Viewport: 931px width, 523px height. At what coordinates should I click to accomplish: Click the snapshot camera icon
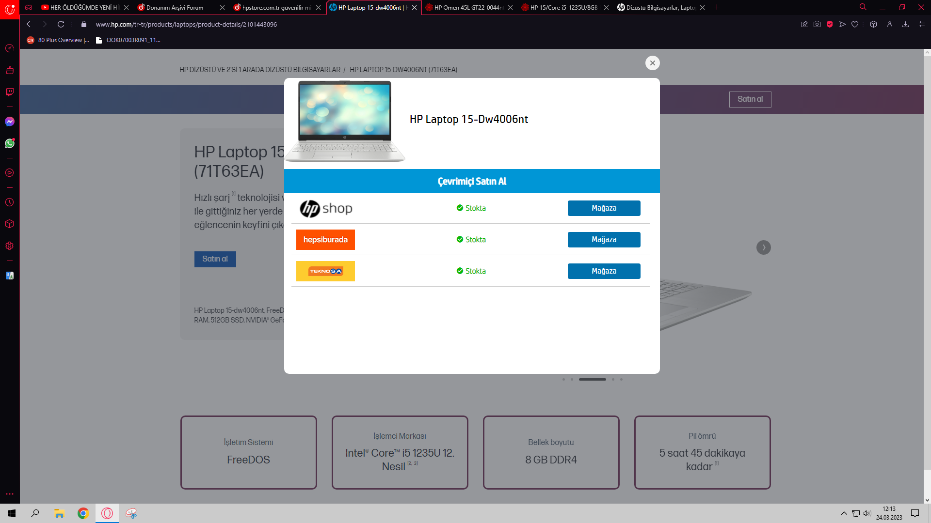[x=817, y=24]
